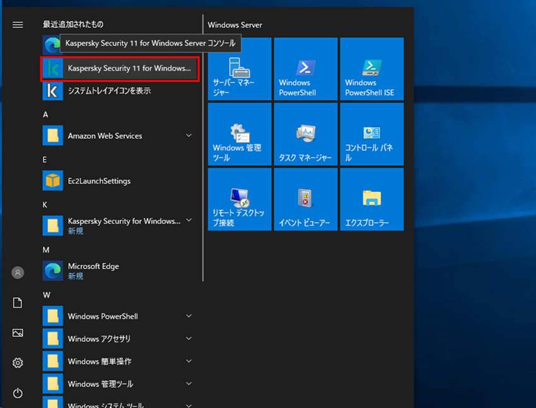Click the Windows 管理ツール folder icon in list
Image resolution: width=536 pixels, height=408 pixels.
click(x=52, y=384)
